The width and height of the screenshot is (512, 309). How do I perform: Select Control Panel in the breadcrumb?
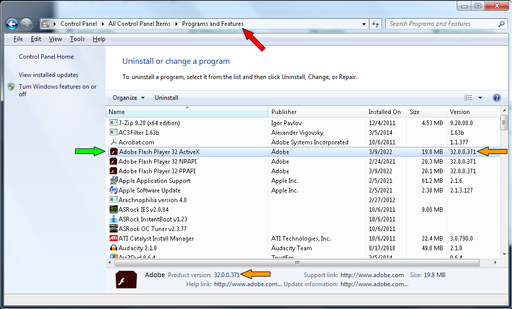coord(78,24)
